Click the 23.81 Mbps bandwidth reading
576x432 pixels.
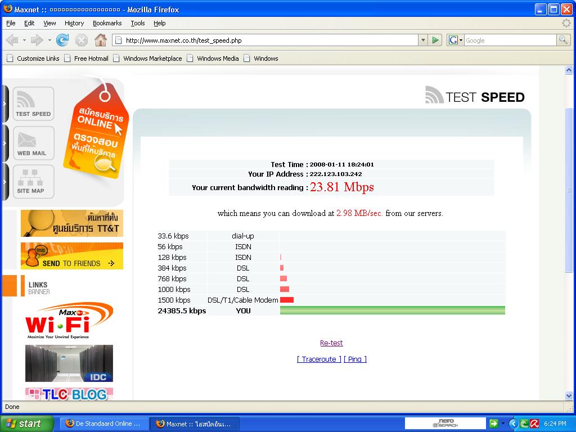click(342, 187)
